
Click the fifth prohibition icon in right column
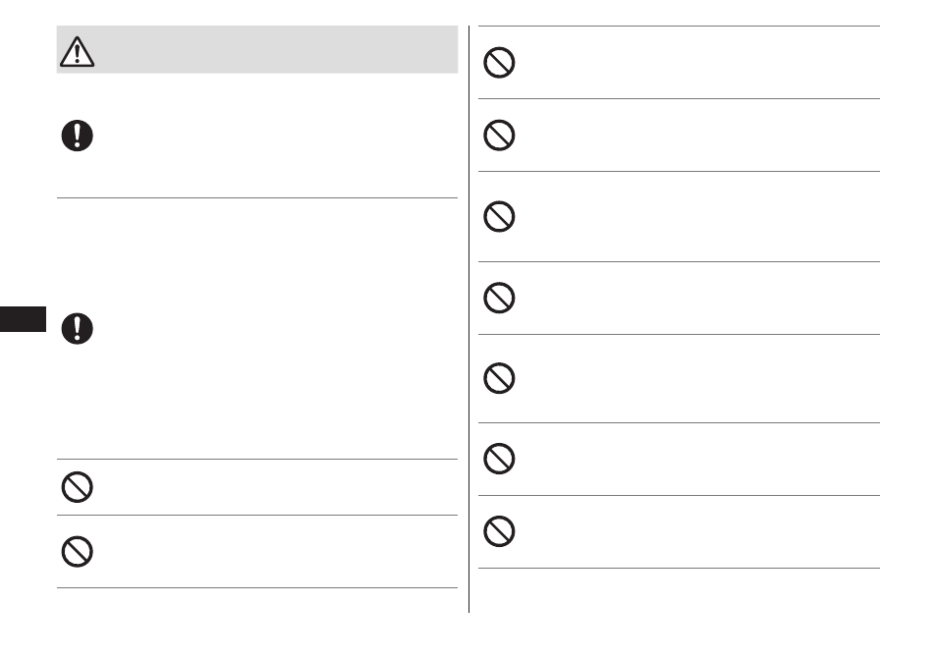499,378
